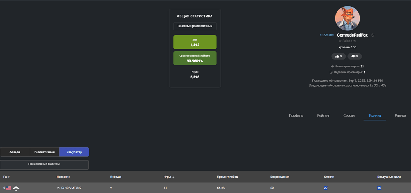
Task: Click the ★ Falcon ★ title text
Action: (x=347, y=41)
